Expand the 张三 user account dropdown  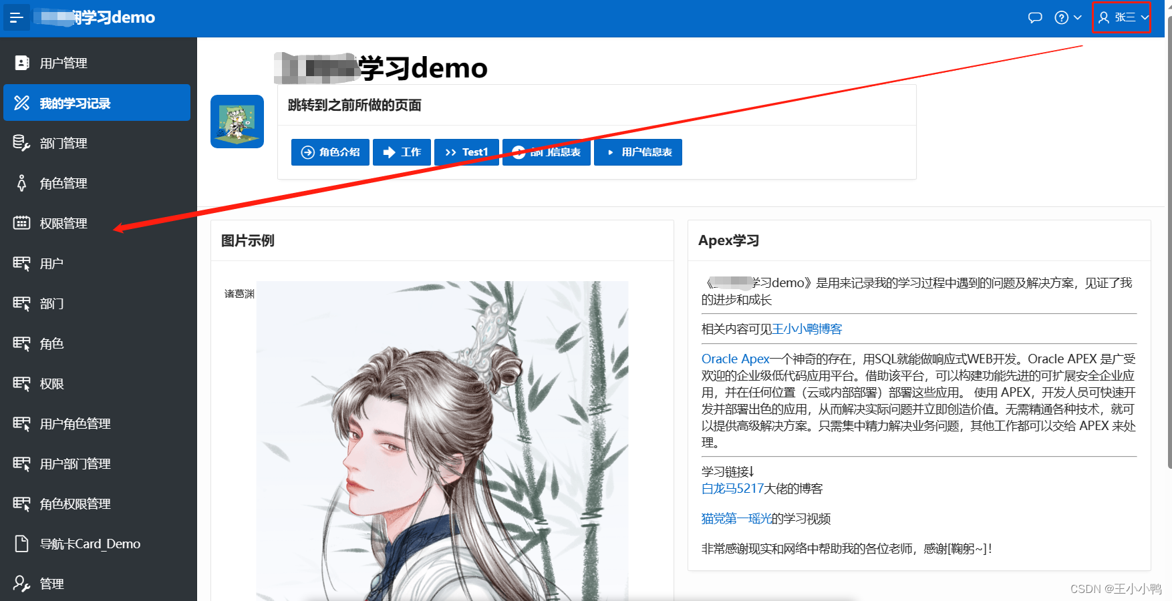[1123, 17]
